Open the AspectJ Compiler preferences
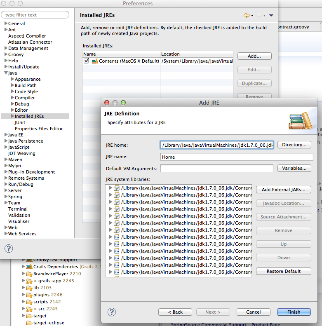322x326 pixels. [x=27, y=36]
